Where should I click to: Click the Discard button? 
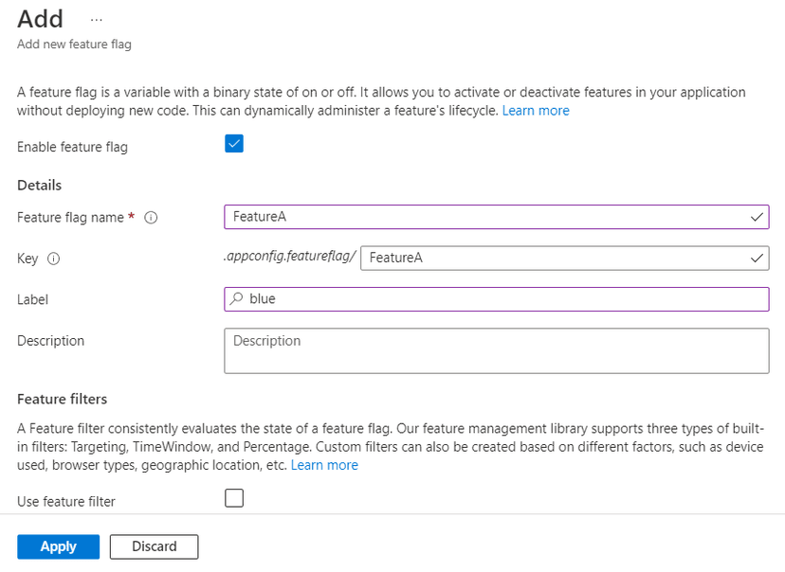[154, 546]
